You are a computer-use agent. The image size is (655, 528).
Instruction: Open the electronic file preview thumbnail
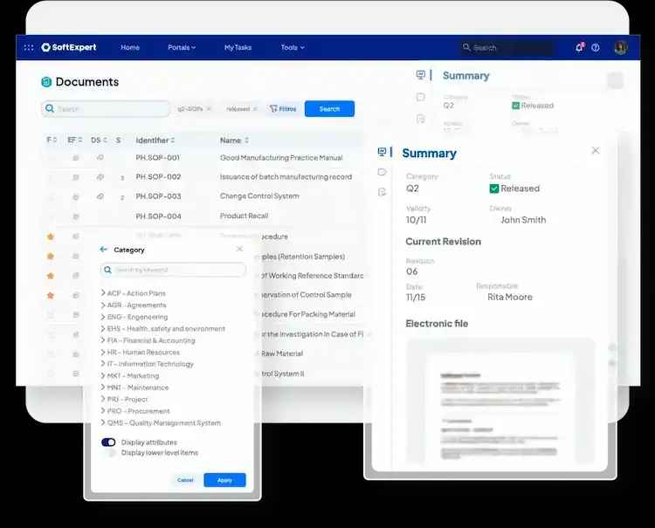[x=500, y=402]
